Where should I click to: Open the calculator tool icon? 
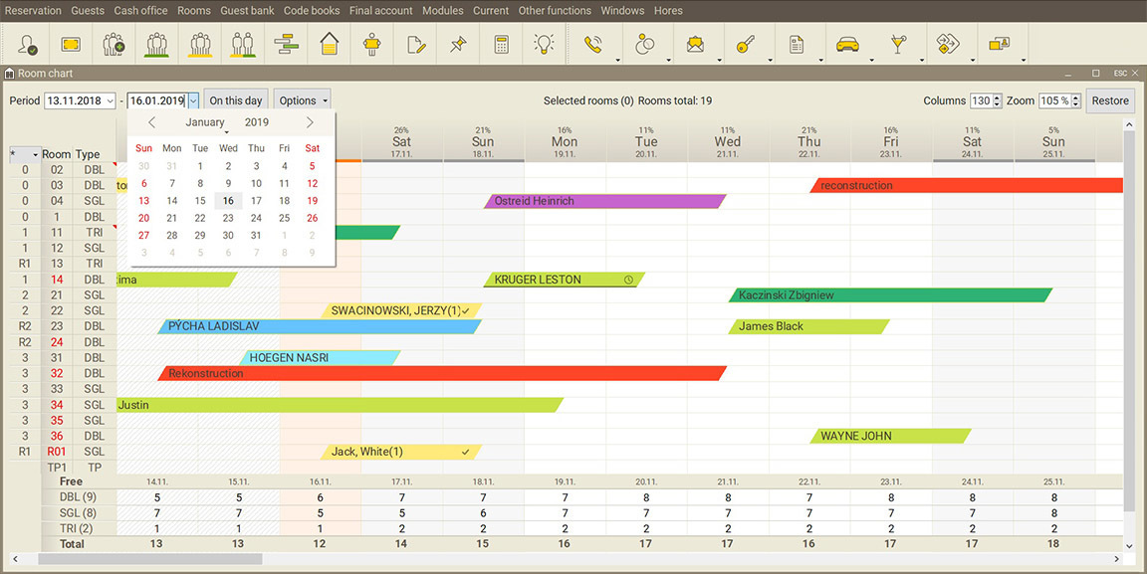click(x=501, y=45)
